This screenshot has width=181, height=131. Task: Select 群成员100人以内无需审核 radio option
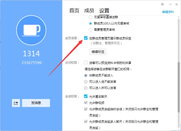pos(91,24)
